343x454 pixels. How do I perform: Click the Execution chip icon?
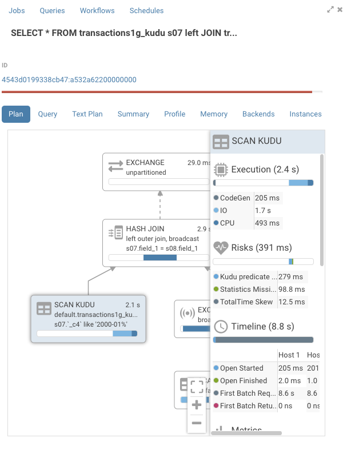point(221,170)
